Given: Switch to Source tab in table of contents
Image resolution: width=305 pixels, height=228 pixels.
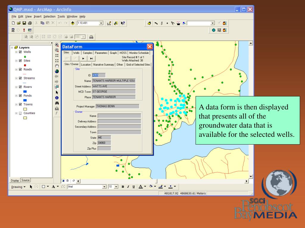Looking at the screenshot, I should coord(26,180).
